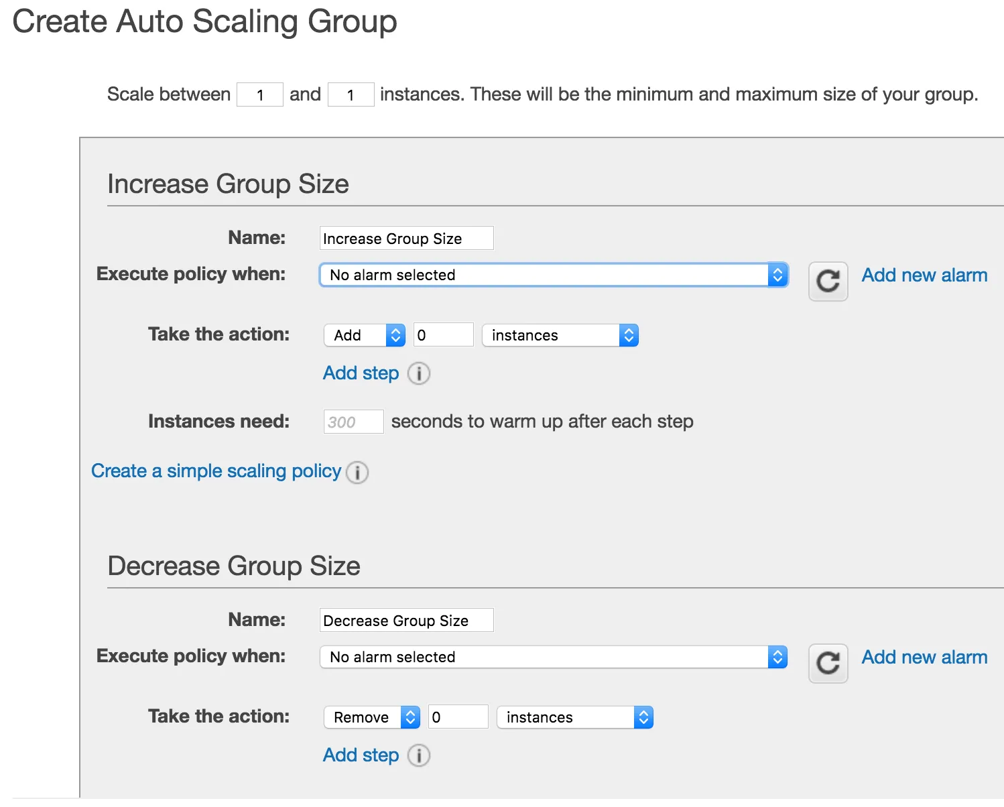Click refresh icon beside Decrease policy alarm
The width and height of the screenshot is (1004, 807).
pyautogui.click(x=828, y=663)
